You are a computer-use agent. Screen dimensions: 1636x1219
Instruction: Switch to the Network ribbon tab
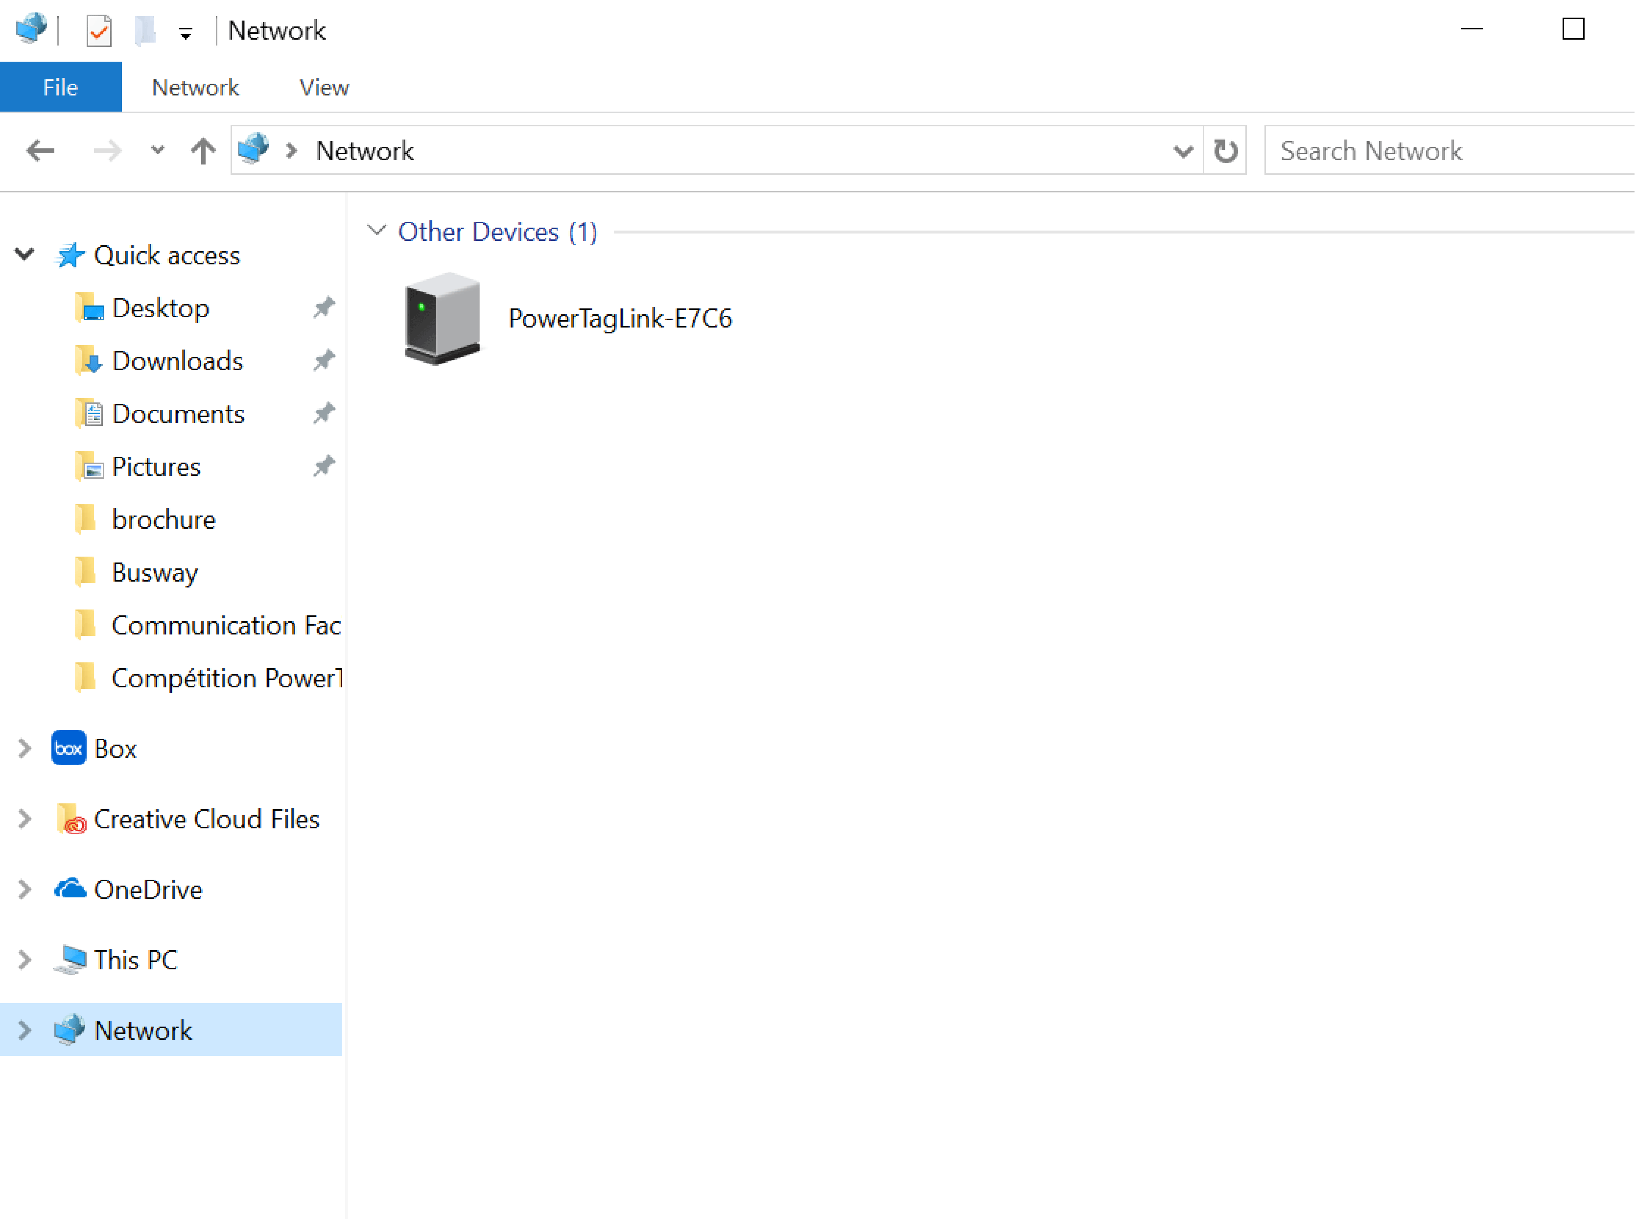195,87
